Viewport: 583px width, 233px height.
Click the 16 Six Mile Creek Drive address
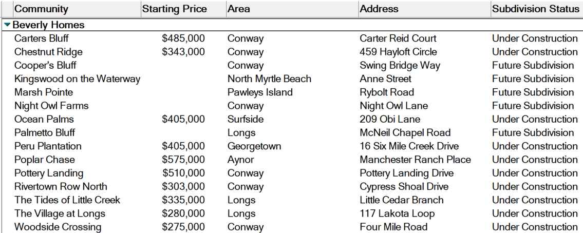tap(409, 146)
